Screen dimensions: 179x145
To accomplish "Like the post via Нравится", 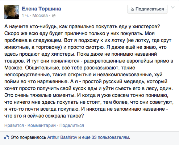I will [14, 125].
